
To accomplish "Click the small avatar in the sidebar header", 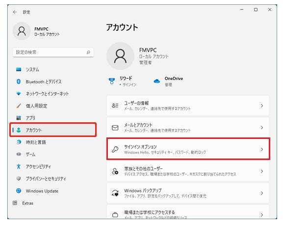I will (22, 31).
